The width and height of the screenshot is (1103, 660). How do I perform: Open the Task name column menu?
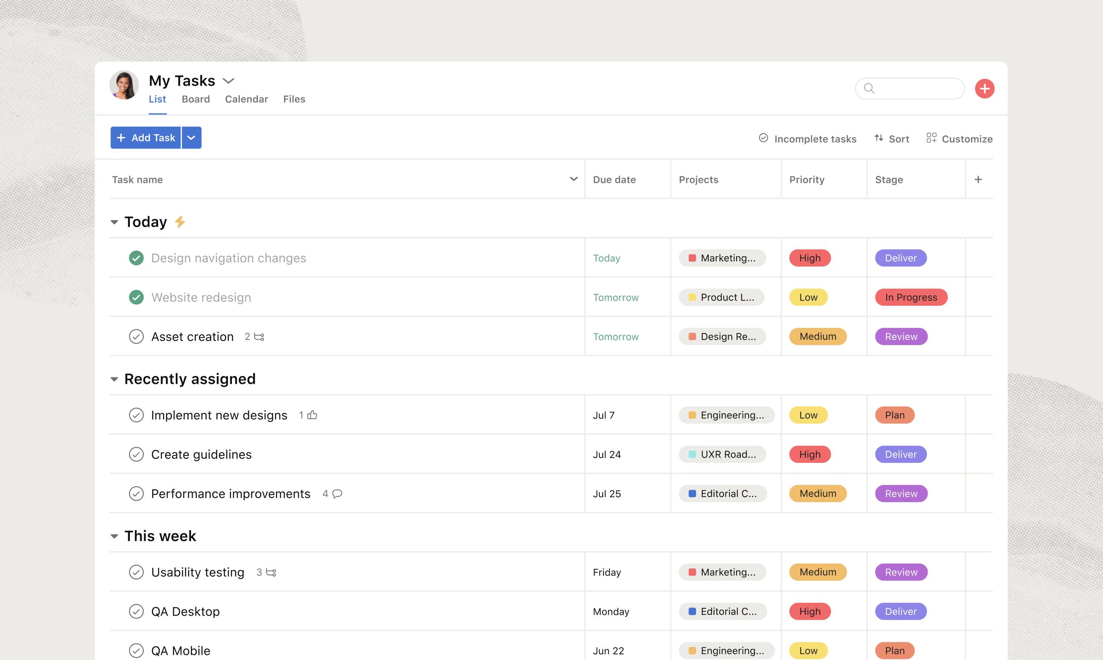[x=574, y=179]
